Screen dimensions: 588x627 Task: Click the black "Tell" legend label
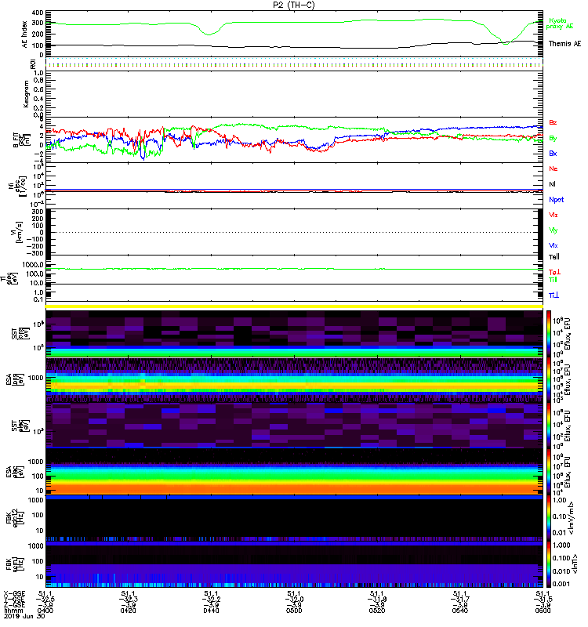click(x=554, y=257)
